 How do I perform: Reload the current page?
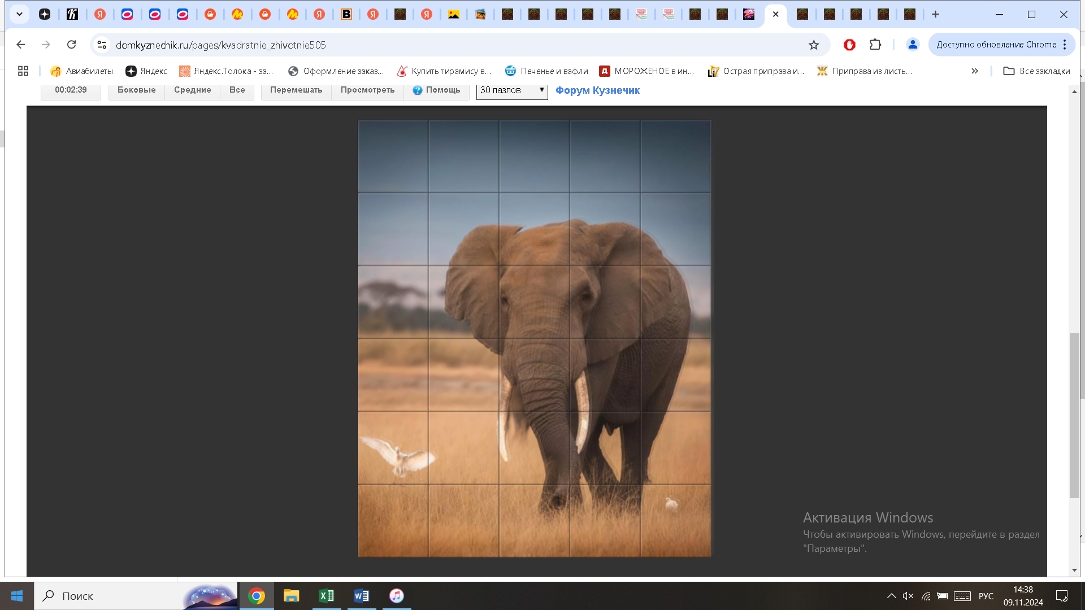tap(71, 45)
